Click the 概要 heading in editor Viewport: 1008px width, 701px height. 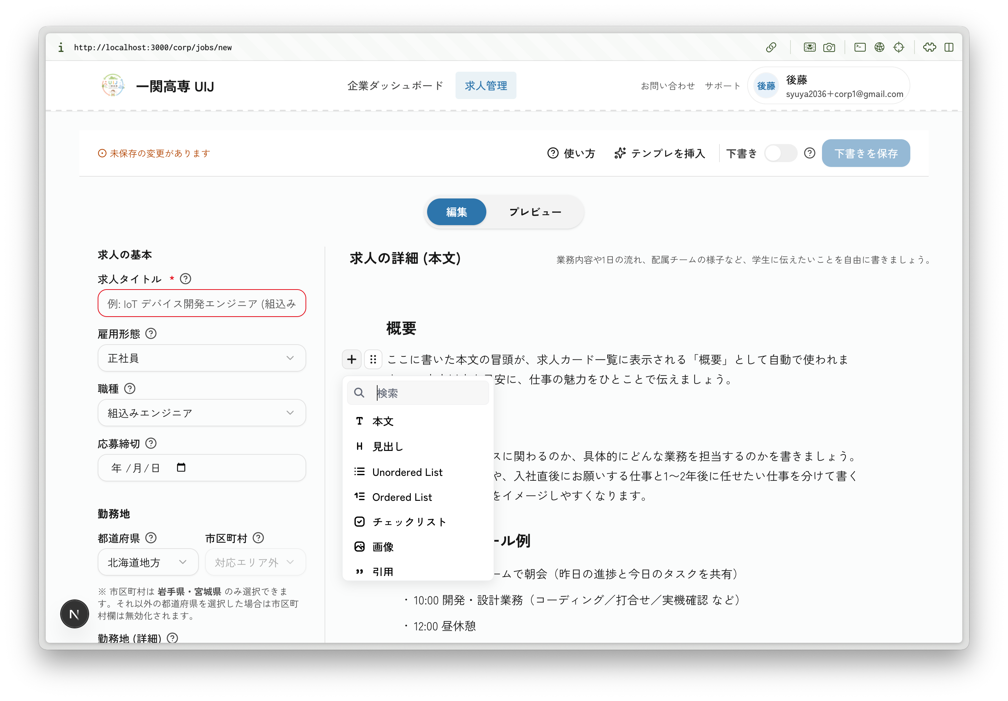401,328
